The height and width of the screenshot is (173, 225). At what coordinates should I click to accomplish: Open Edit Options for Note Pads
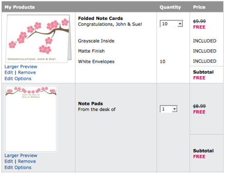pos(18,168)
